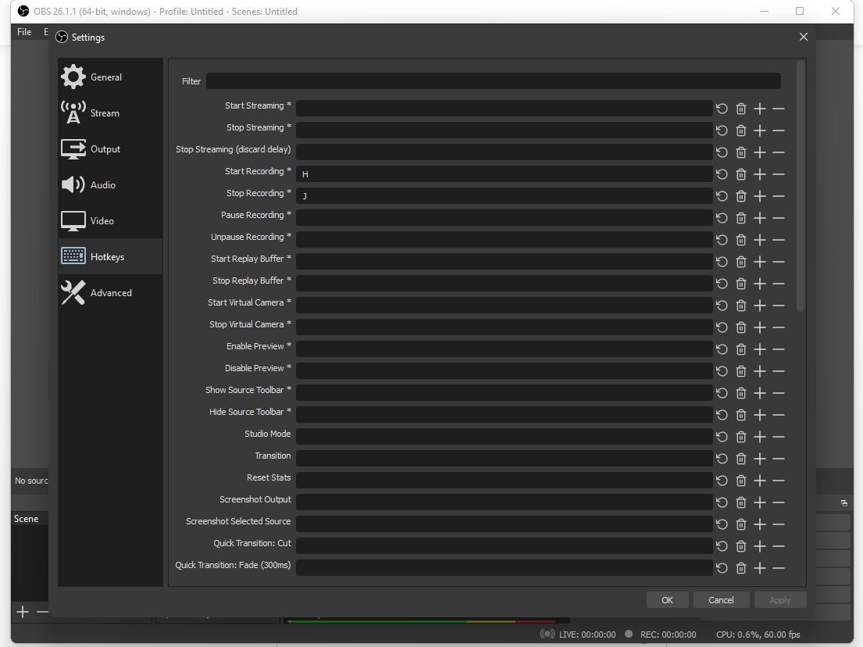Screen dimensions: 863x647
Task: Revert the Quick Transition: Cut hotkey
Action: tap(721, 545)
